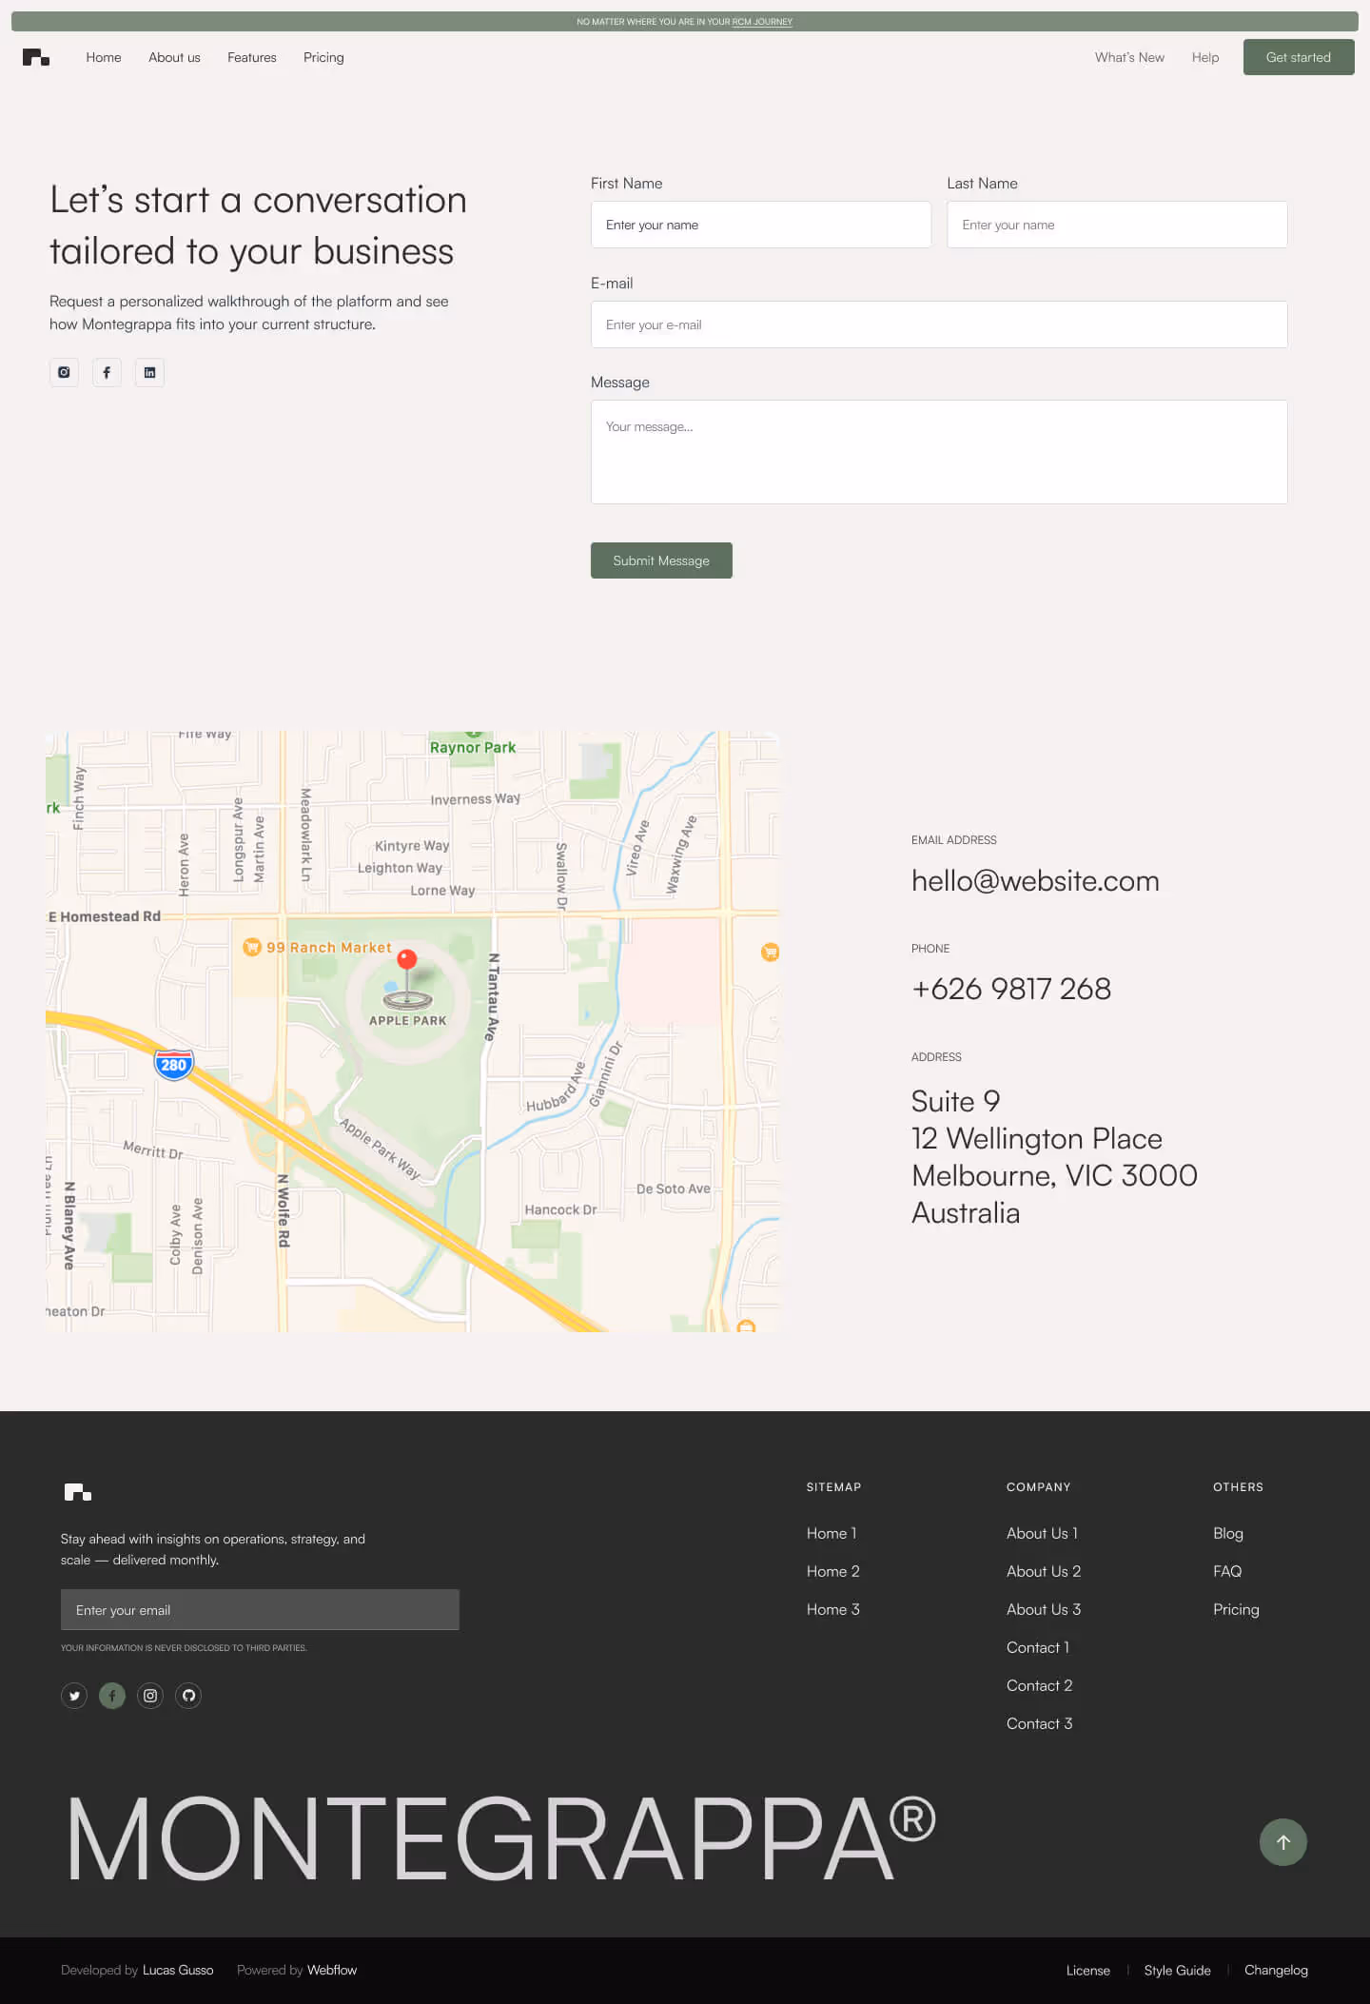Click the Montegrappa logo in the header

point(36,57)
